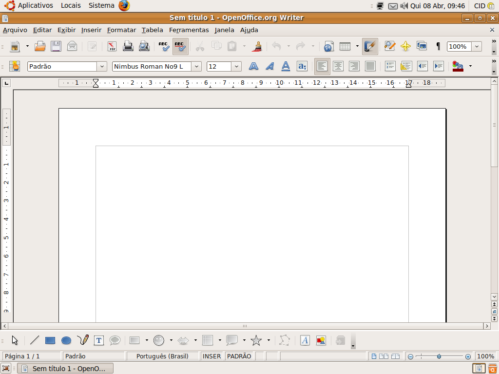Apply bold formatting

point(253,66)
